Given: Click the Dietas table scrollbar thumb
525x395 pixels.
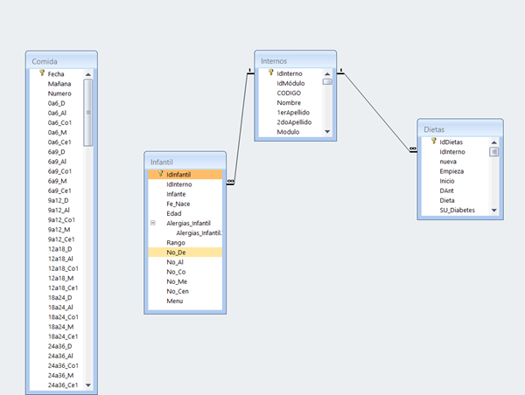Looking at the screenshot, I should point(493,151).
